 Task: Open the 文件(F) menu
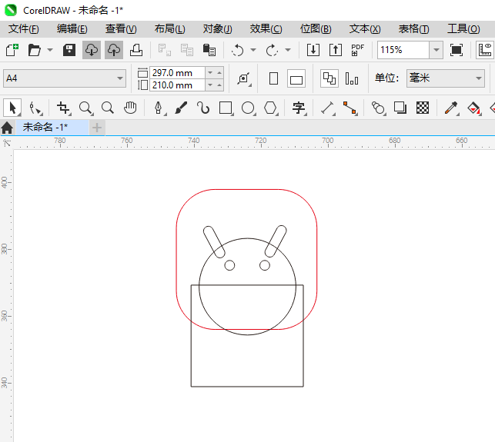coord(24,29)
